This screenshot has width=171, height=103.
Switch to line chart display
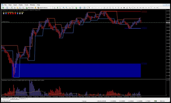pyautogui.click(x=60, y=8)
